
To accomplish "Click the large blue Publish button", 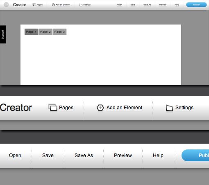I will [195, 155].
